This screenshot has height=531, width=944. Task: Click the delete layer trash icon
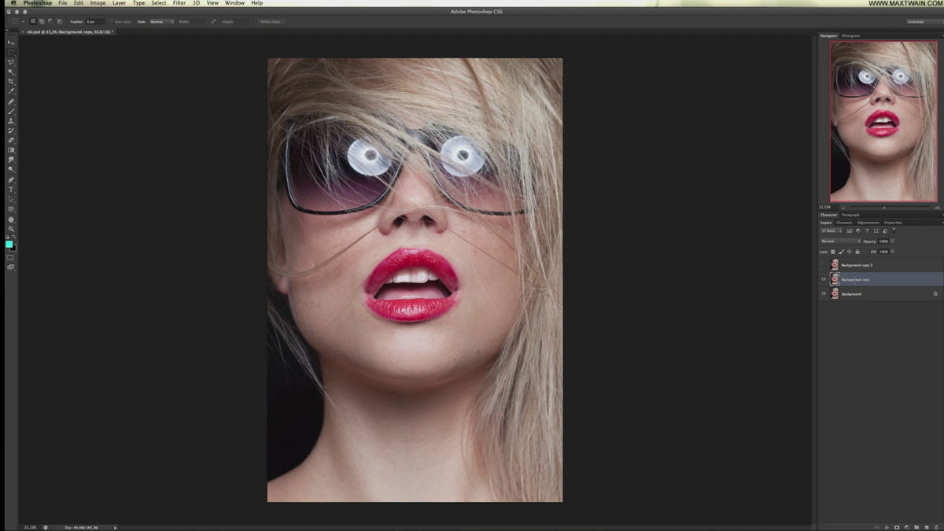tap(936, 527)
